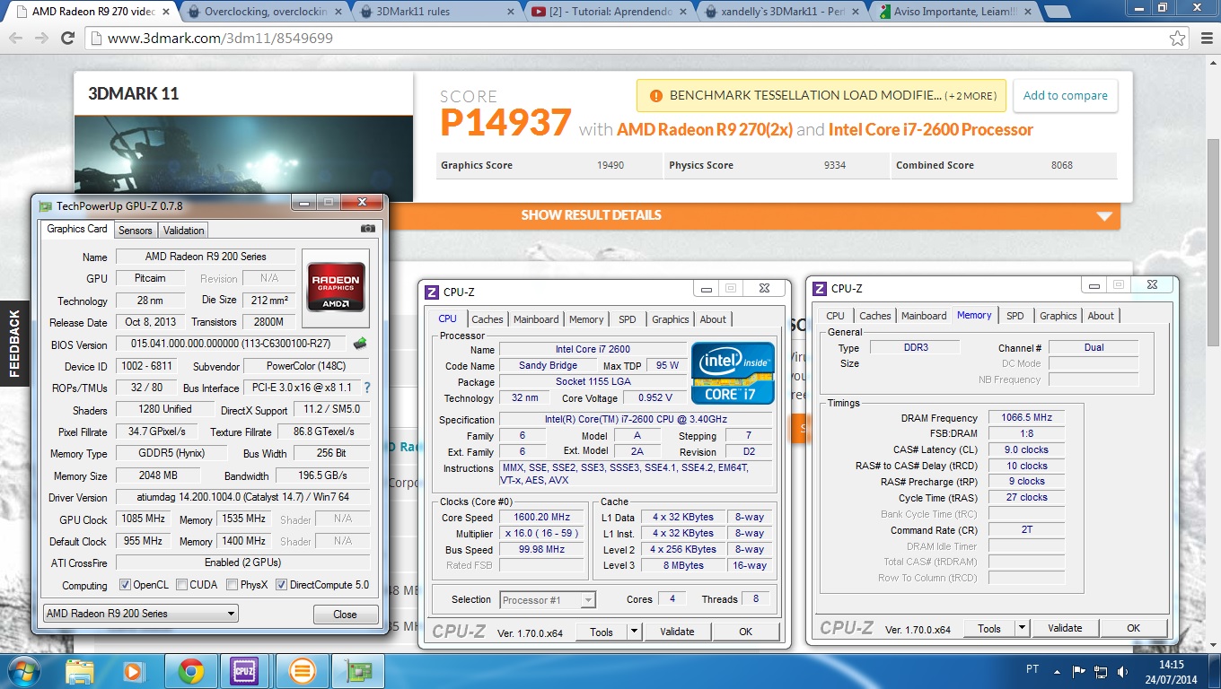Click Chrome's back arrow
The image size is (1221, 689).
(x=15, y=39)
